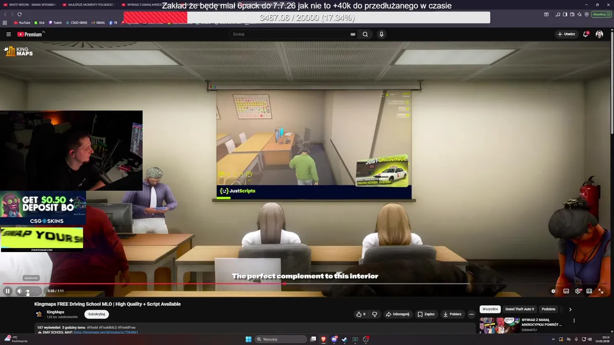614x345 pixels.
Task: Save the video with Zapisz
Action: coord(426,314)
